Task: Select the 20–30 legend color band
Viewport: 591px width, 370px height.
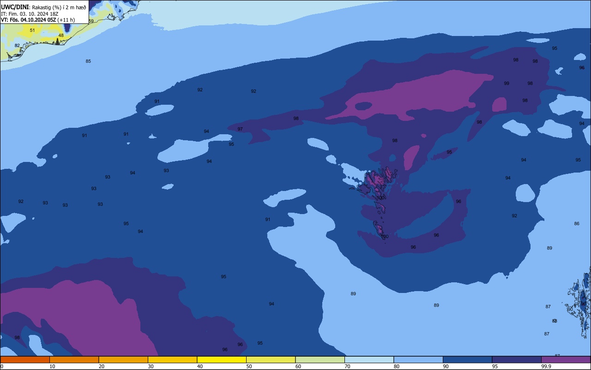Action: click(123, 359)
